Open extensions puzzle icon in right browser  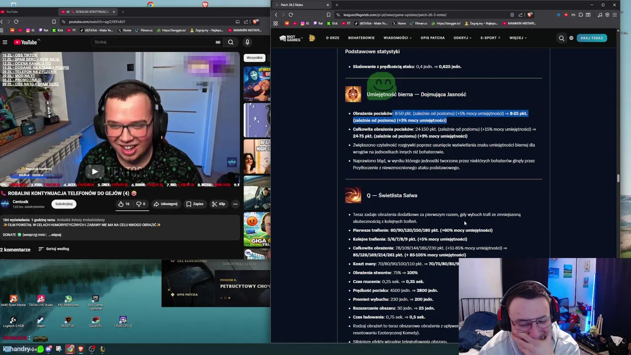coord(581,15)
